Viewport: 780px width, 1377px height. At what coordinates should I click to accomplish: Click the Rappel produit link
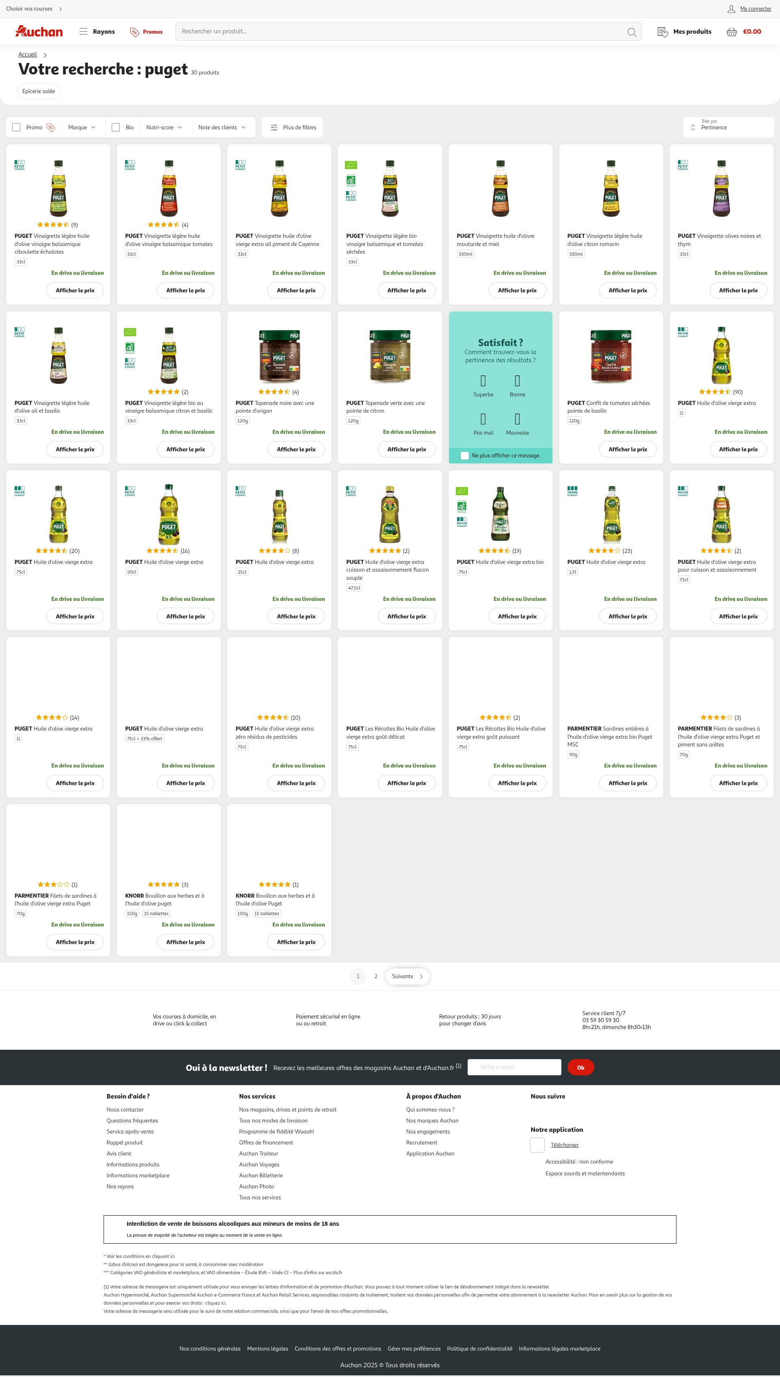[125, 1142]
